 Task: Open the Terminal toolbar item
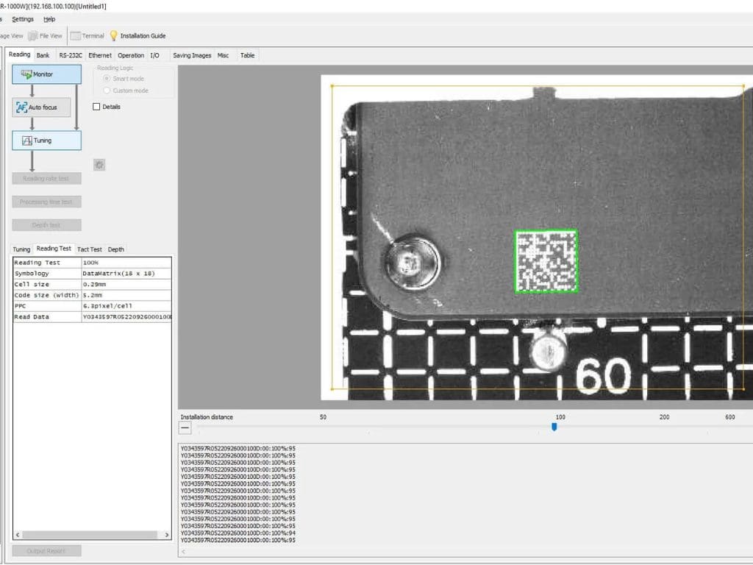click(87, 35)
